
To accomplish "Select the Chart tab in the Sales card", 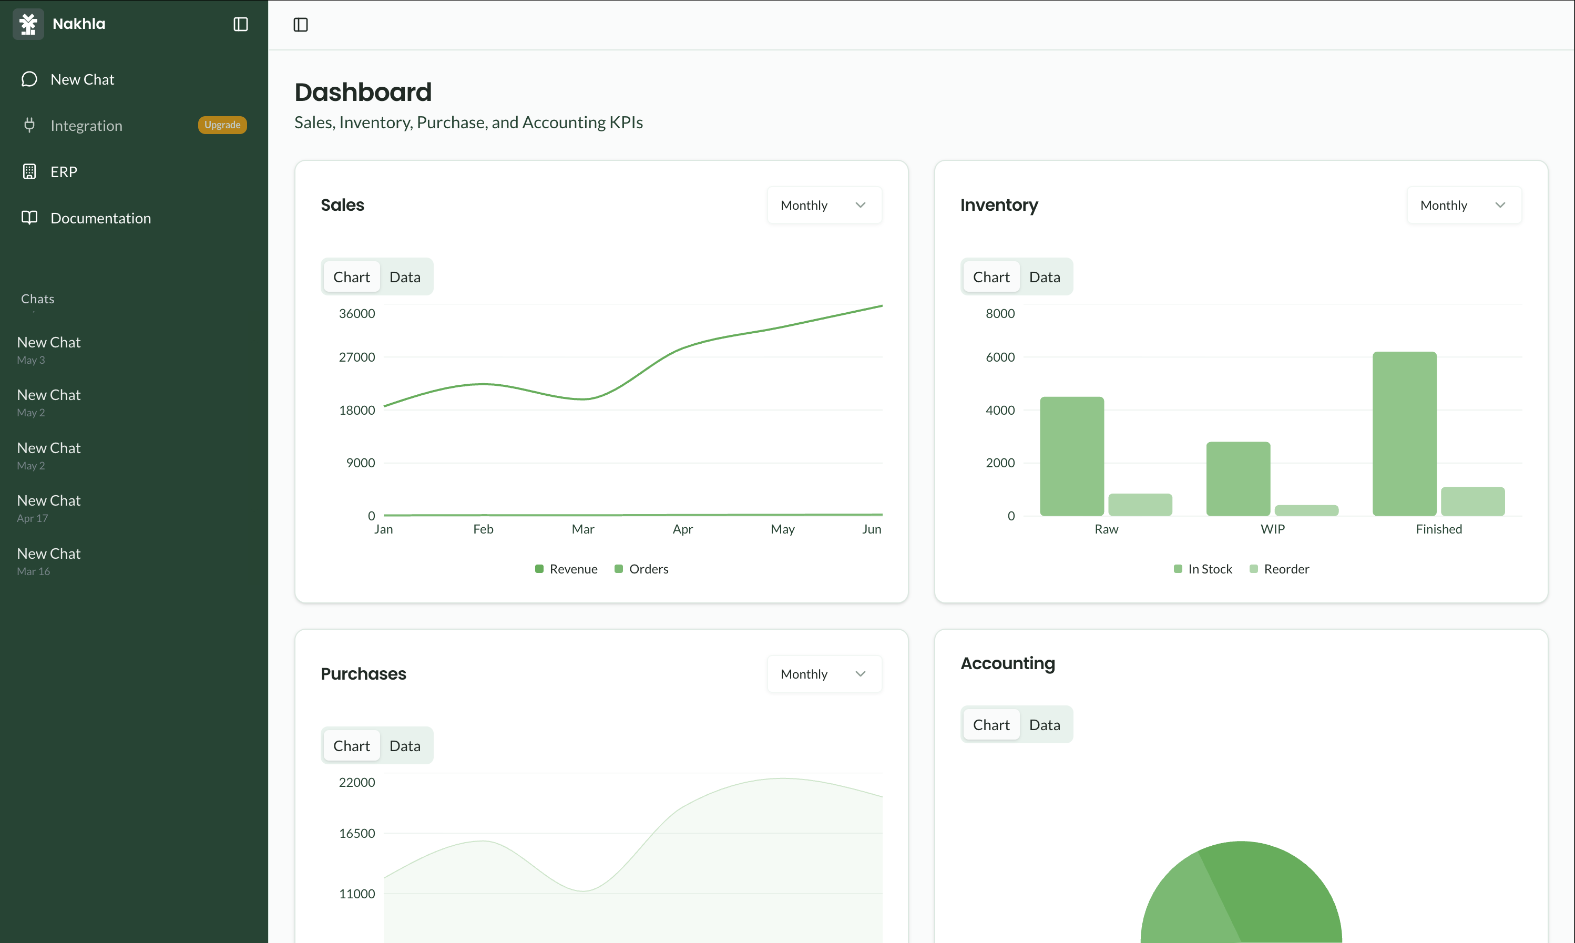I will (351, 277).
